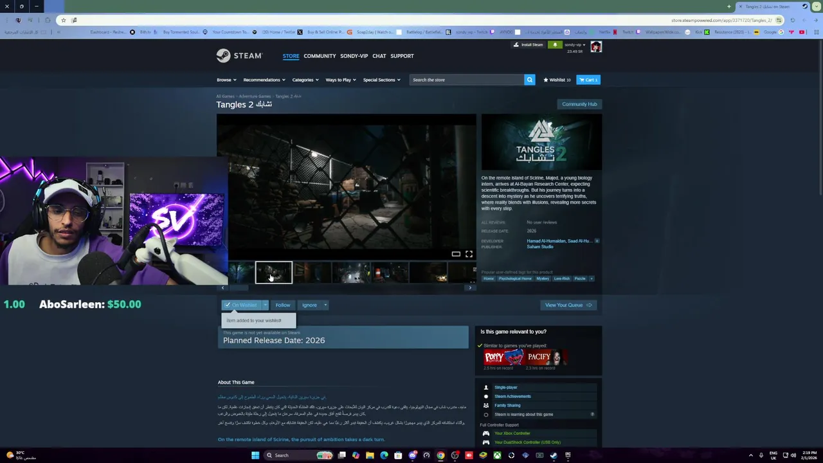Image resolution: width=823 pixels, height=463 pixels.
Task: Open the CHAT menu item
Action: (379, 56)
